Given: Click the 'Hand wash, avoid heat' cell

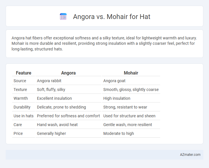Looking at the screenshot, I should click(57, 125).
